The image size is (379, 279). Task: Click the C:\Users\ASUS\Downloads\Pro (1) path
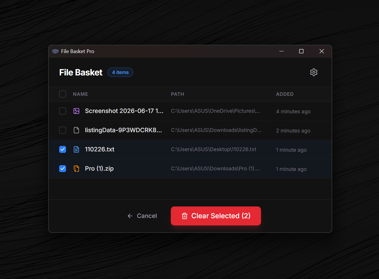[216, 169]
